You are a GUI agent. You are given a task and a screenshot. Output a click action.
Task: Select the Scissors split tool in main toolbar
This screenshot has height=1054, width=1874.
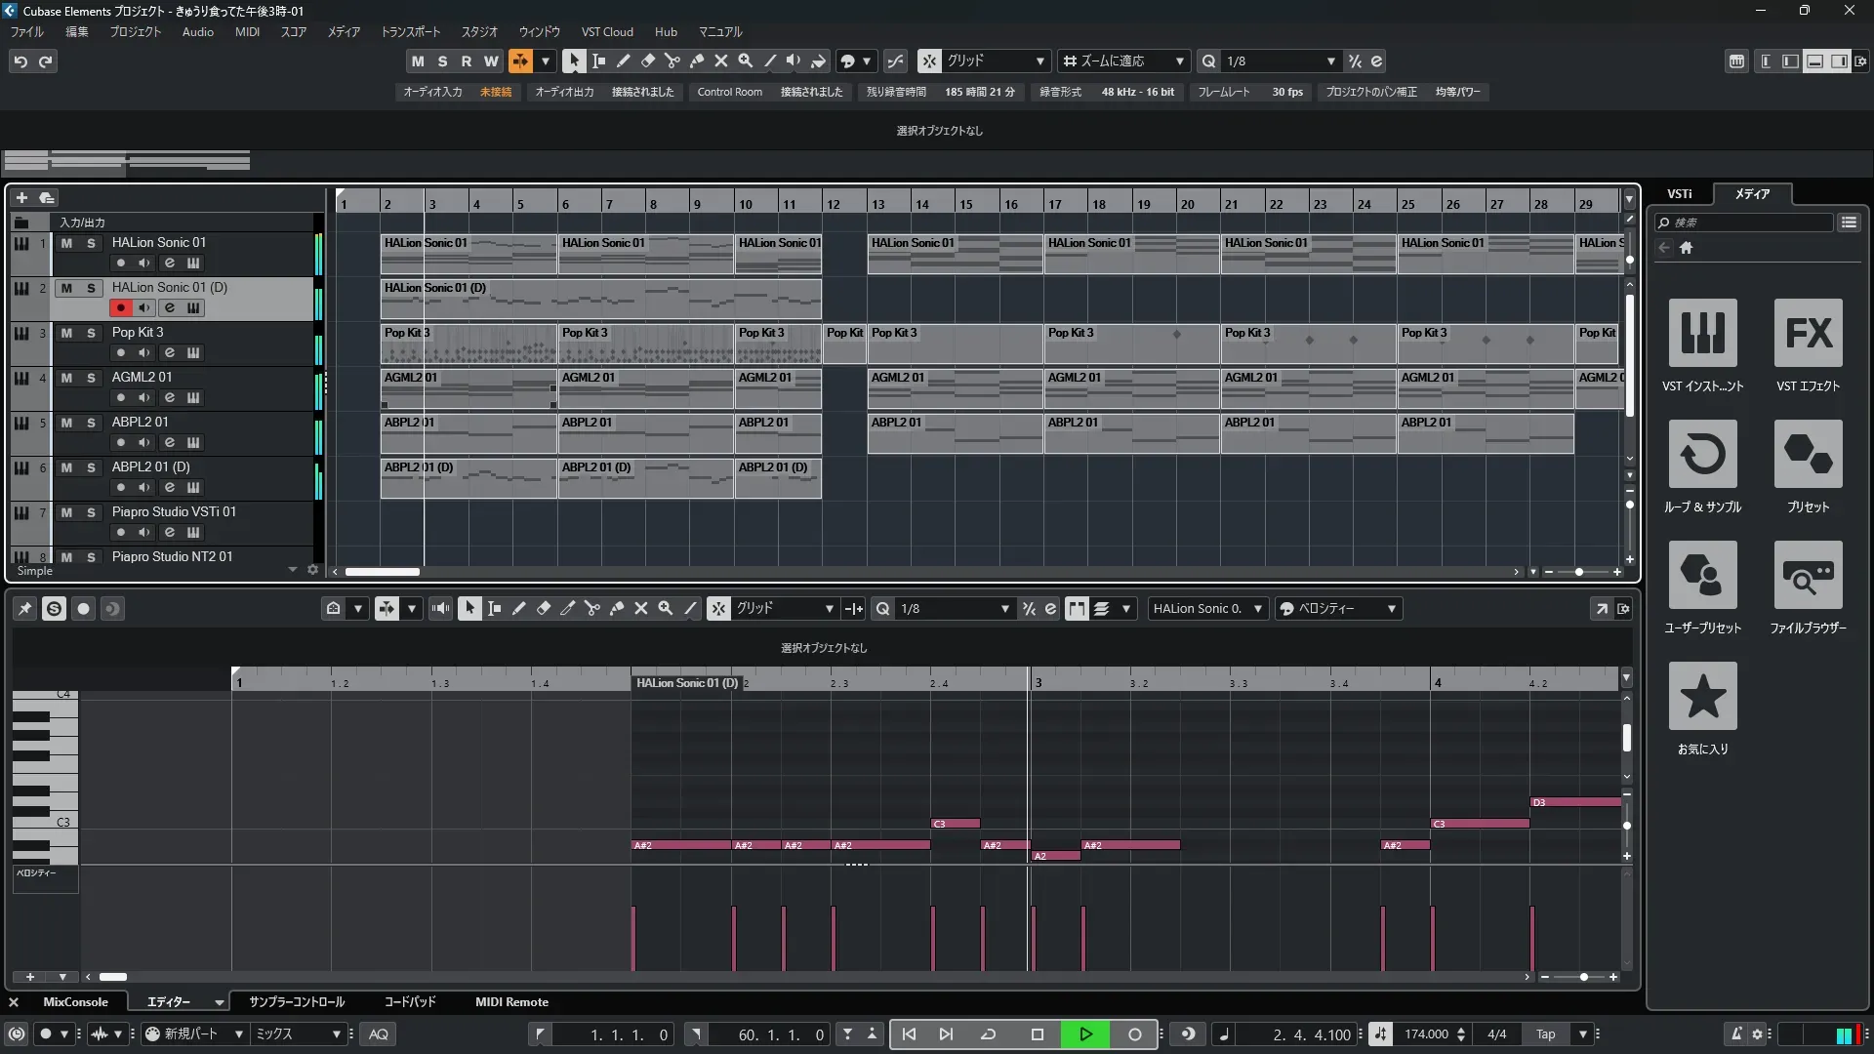pos(672,61)
